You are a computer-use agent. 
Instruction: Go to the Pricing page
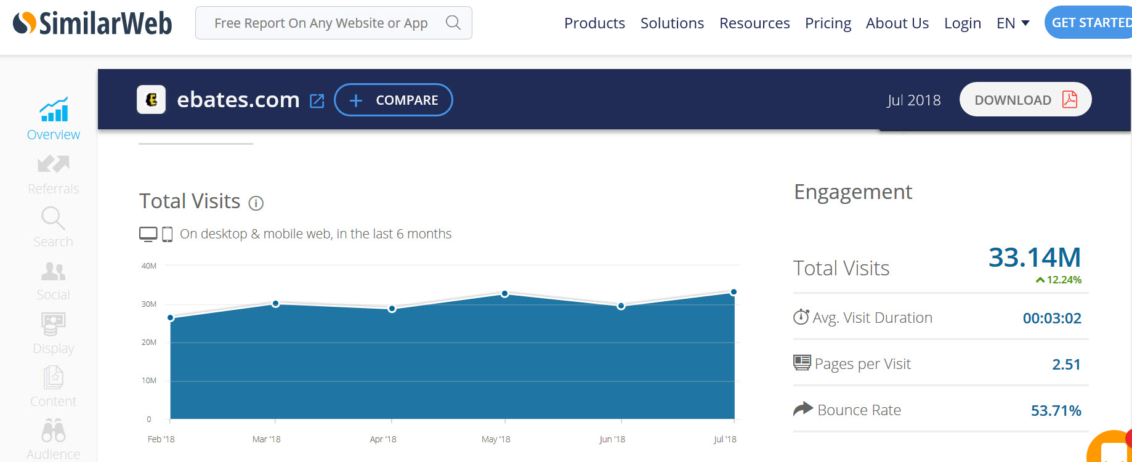(828, 23)
